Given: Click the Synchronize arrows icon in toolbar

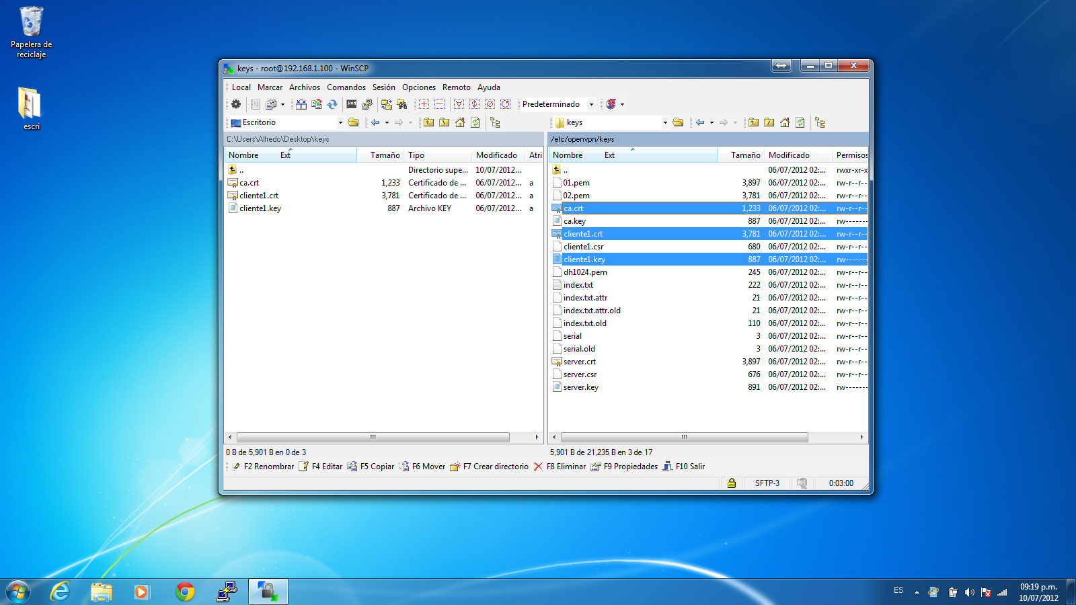Looking at the screenshot, I should (x=332, y=104).
